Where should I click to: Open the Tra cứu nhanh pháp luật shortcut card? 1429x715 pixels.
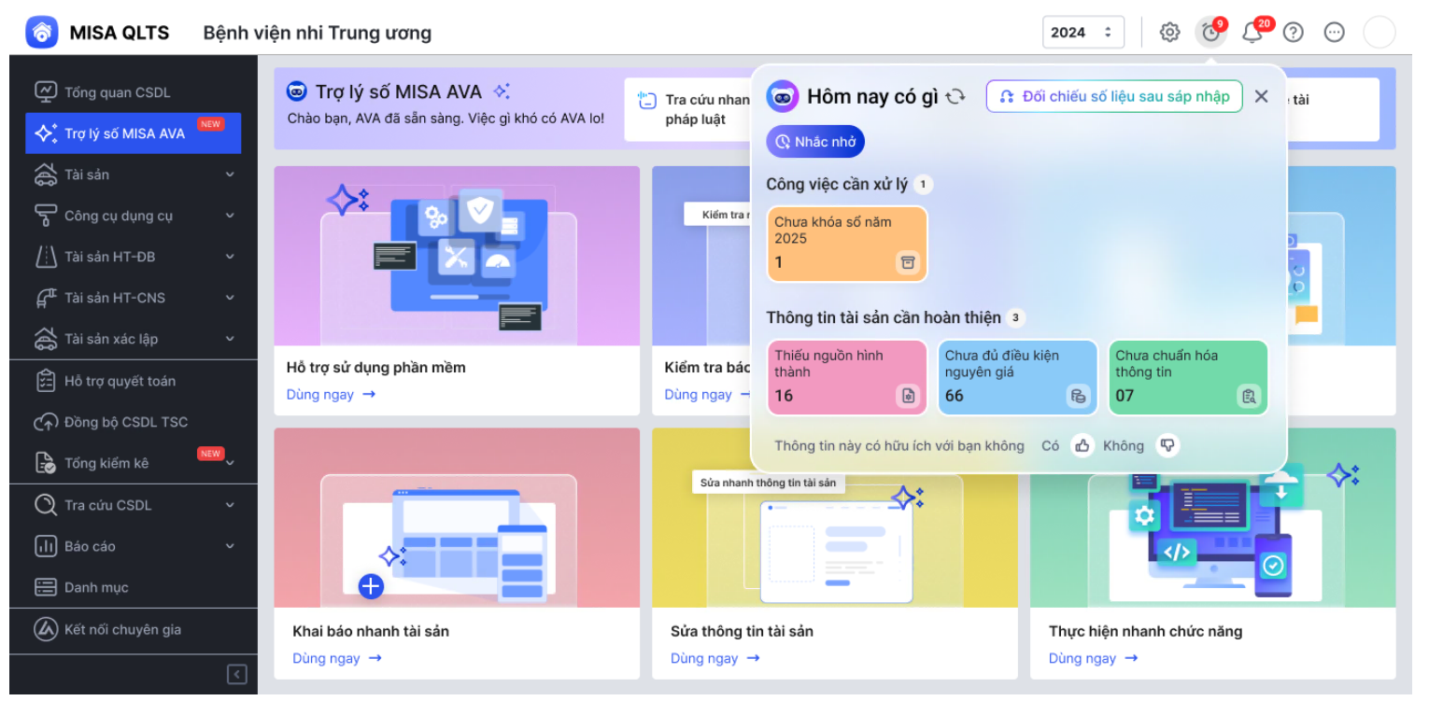click(x=688, y=109)
